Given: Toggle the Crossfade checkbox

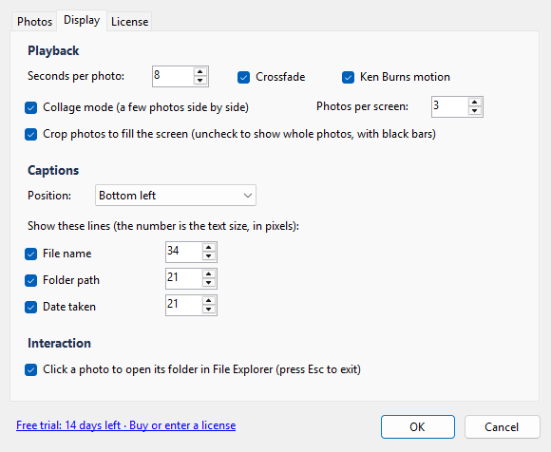Looking at the screenshot, I should [x=243, y=77].
